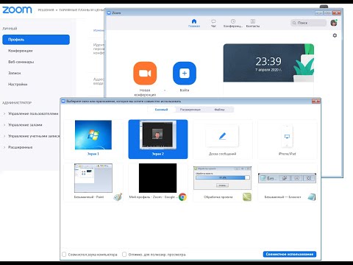Screen dimensions: 353x265
Task: Open the Home tab in Zoom app
Action: click(194, 23)
